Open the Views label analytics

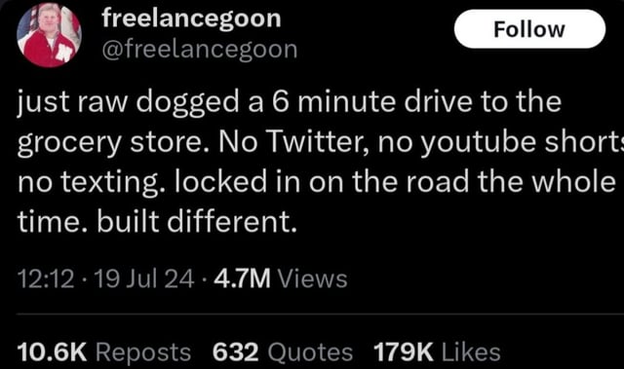[x=312, y=278]
